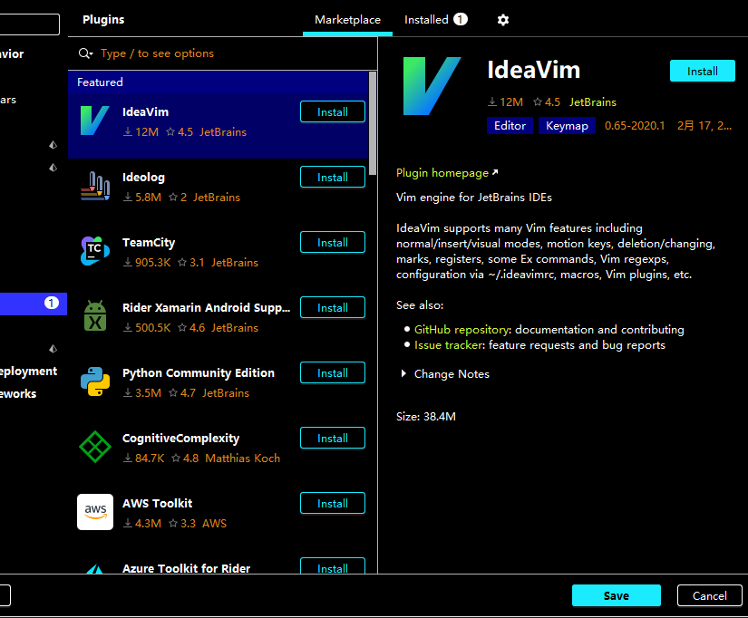Install the AWS Toolkit plugin
This screenshot has width=748, height=618.
click(x=333, y=504)
